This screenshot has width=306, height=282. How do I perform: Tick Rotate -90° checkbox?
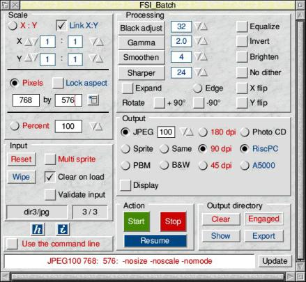coord(199,103)
